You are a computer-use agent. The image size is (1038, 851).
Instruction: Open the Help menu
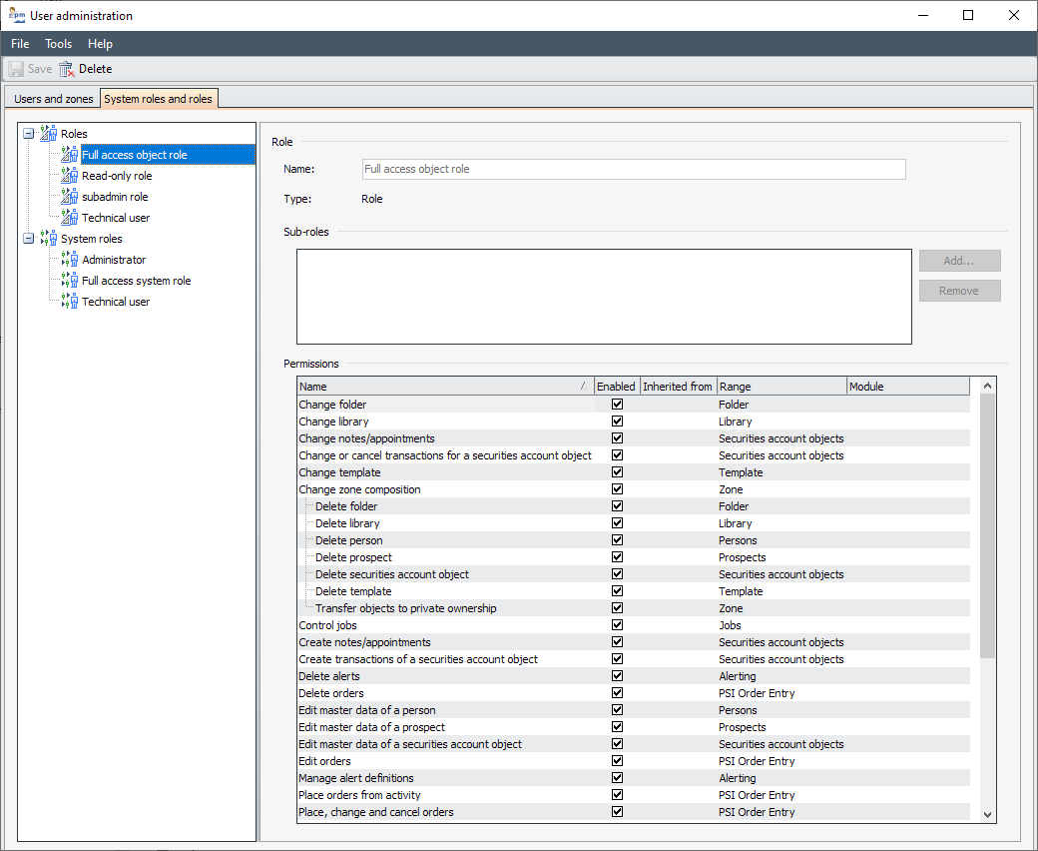100,44
